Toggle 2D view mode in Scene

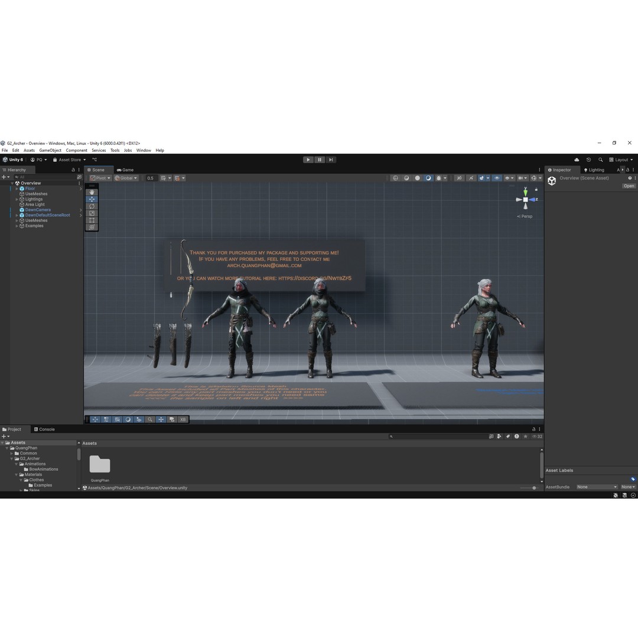coord(459,178)
